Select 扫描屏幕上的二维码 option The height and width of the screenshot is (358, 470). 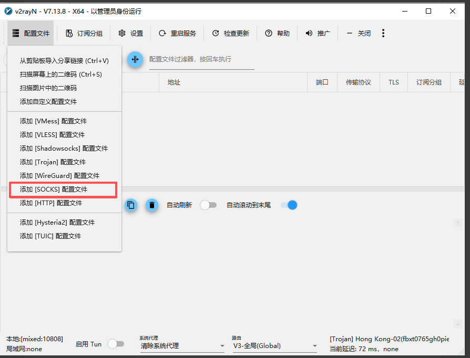(65, 75)
